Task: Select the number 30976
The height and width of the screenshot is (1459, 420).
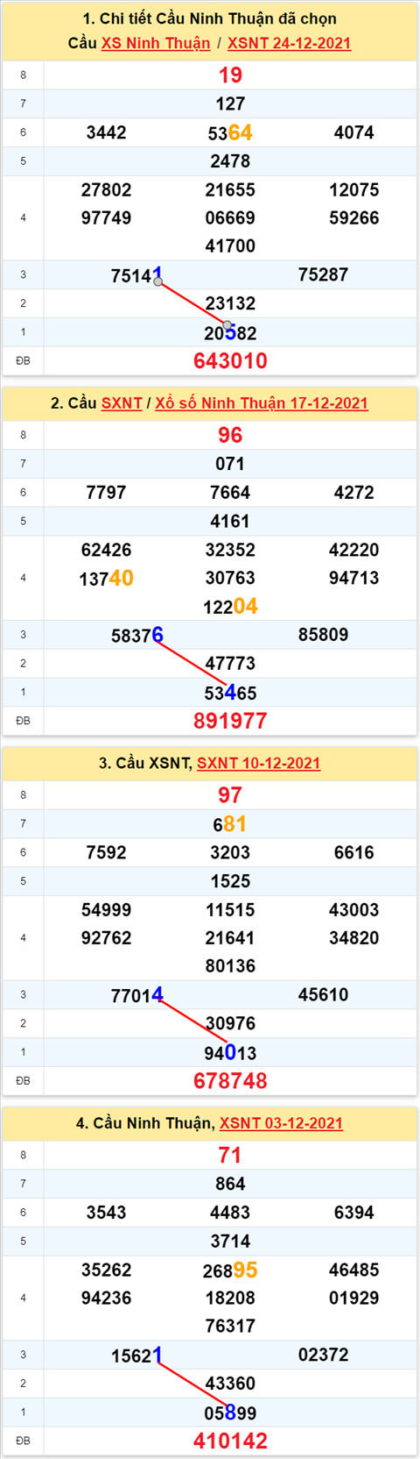Action: [230, 1024]
